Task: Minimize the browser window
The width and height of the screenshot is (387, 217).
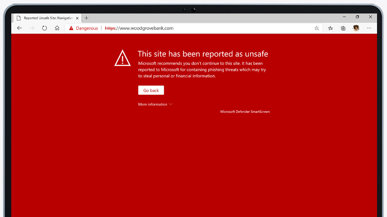Action: 344,17
